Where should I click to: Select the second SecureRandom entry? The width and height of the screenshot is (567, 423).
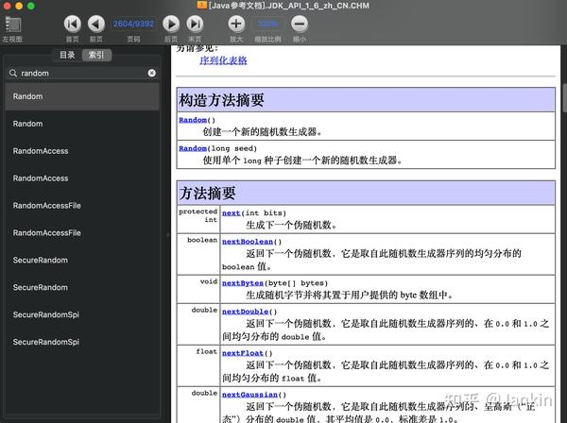[82, 287]
